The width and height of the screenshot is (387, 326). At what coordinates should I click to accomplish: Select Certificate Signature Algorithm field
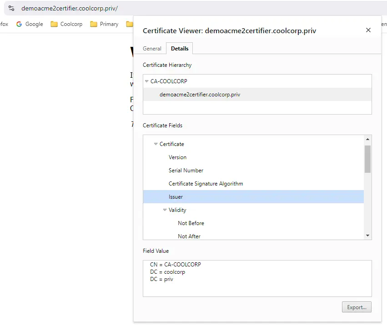(x=206, y=184)
